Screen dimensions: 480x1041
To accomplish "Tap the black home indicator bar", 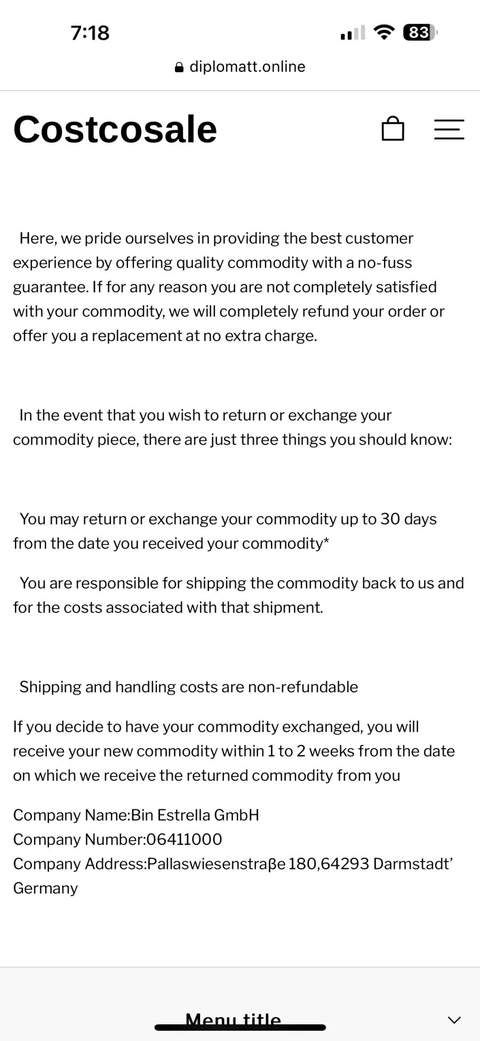I will click(x=240, y=1027).
